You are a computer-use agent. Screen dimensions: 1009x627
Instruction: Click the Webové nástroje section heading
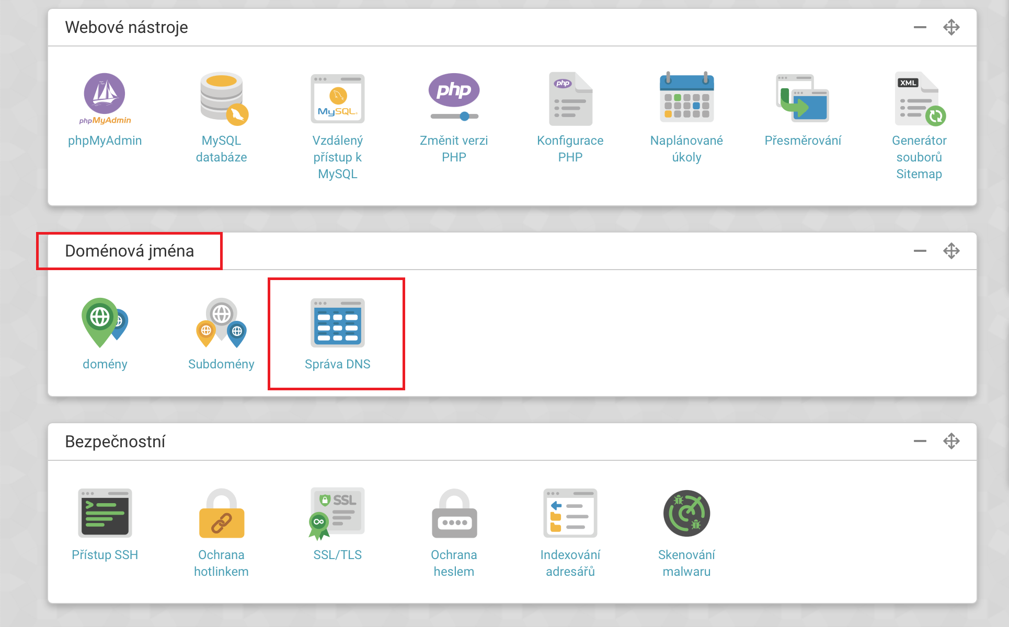pyautogui.click(x=127, y=27)
